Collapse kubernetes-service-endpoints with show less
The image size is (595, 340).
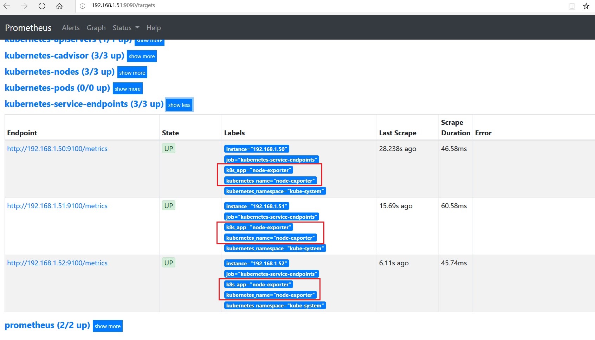tap(179, 105)
